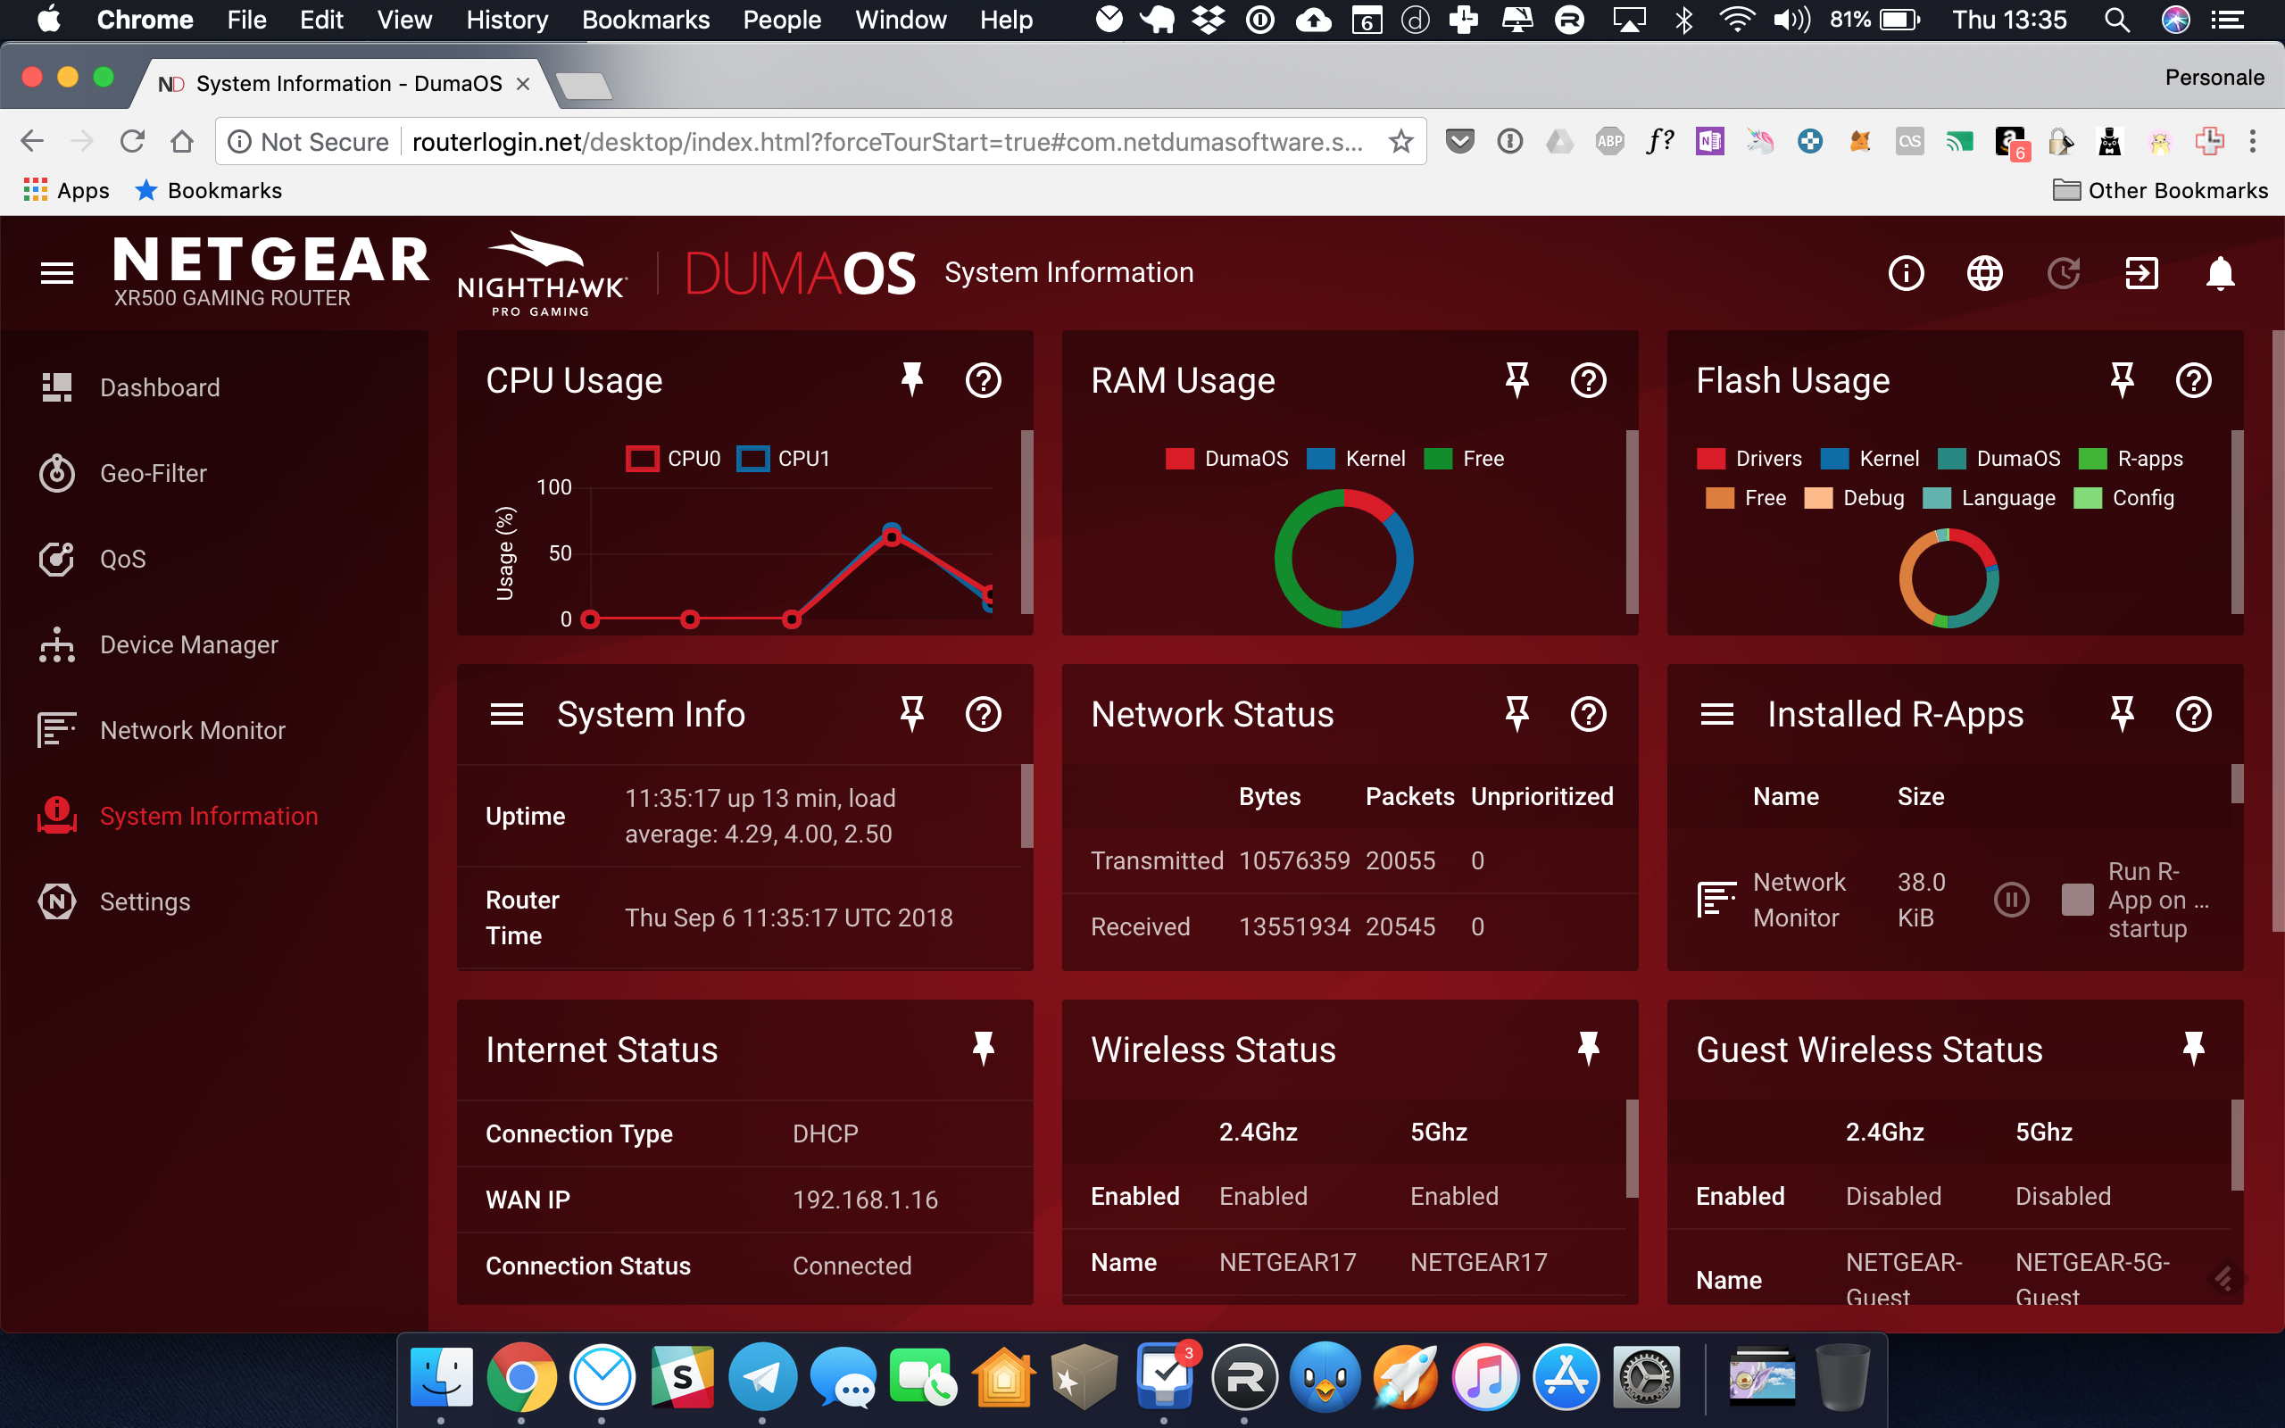The height and width of the screenshot is (1428, 2285).
Task: Toggle Run R-App on startup checkbox
Action: click(x=2076, y=899)
